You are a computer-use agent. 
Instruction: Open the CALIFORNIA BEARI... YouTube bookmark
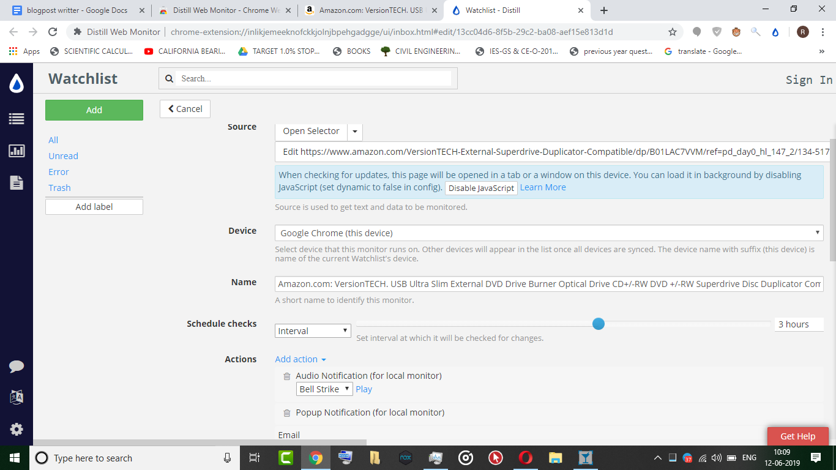[185, 51]
